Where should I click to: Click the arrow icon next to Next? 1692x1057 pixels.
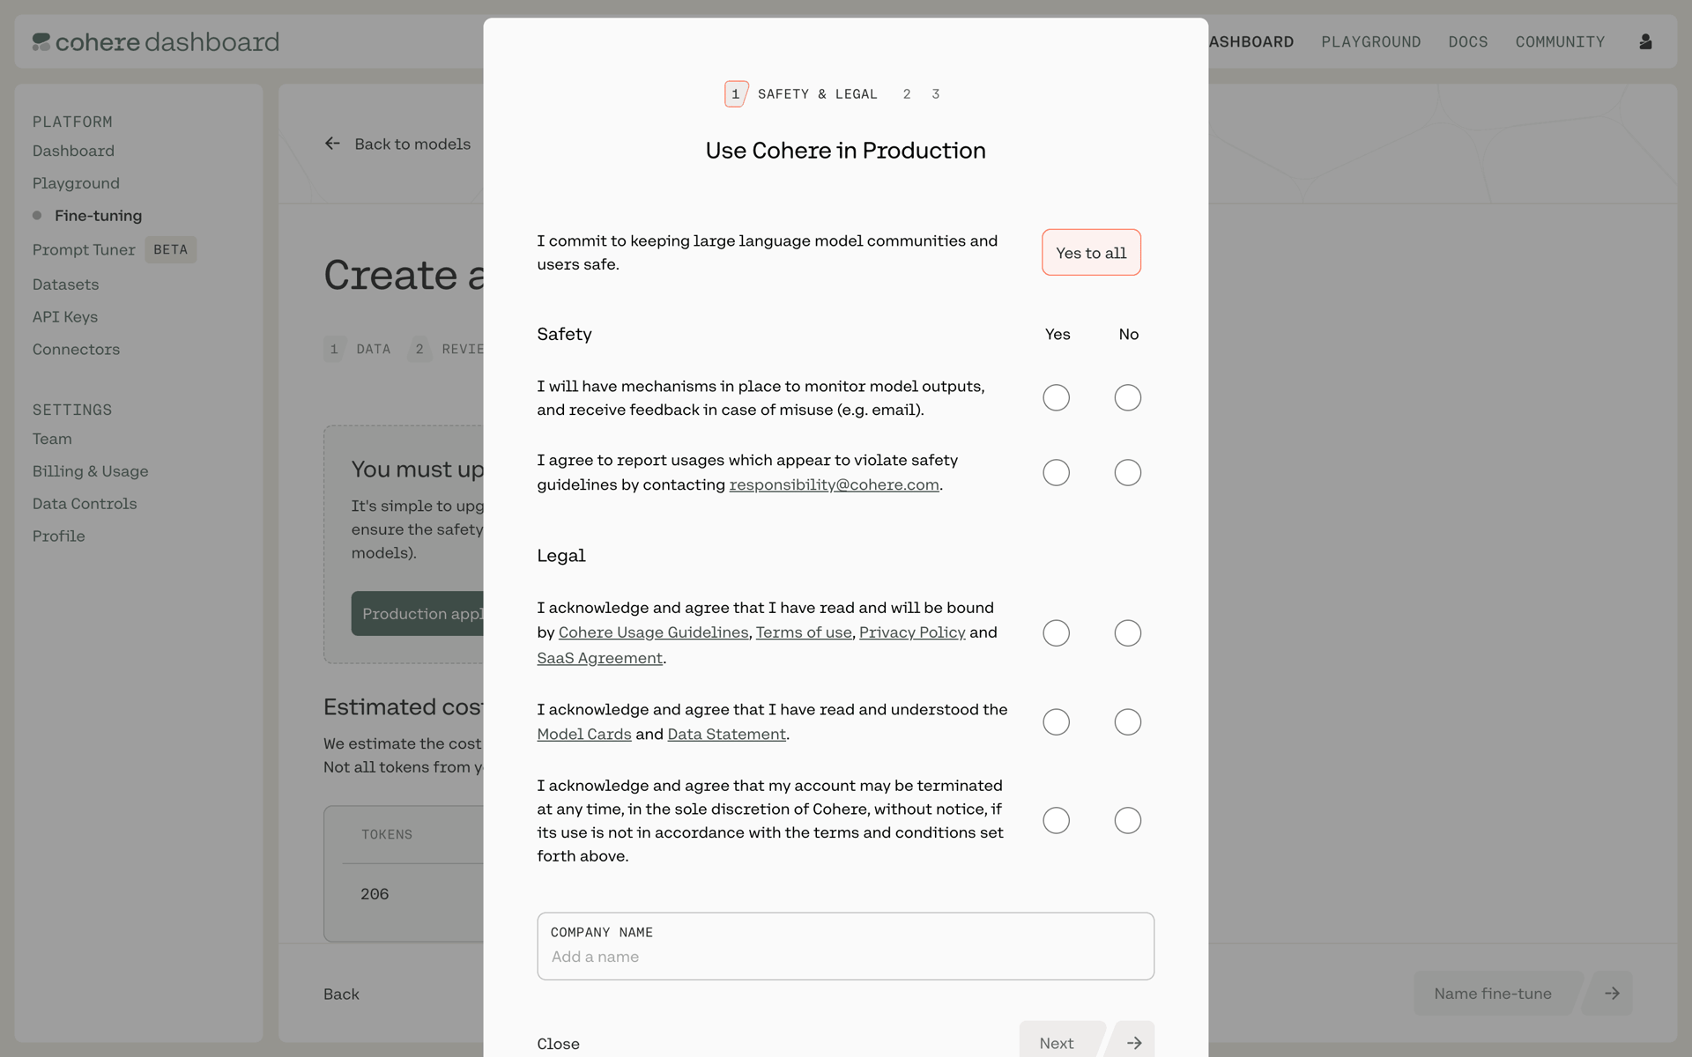[x=1134, y=1043]
